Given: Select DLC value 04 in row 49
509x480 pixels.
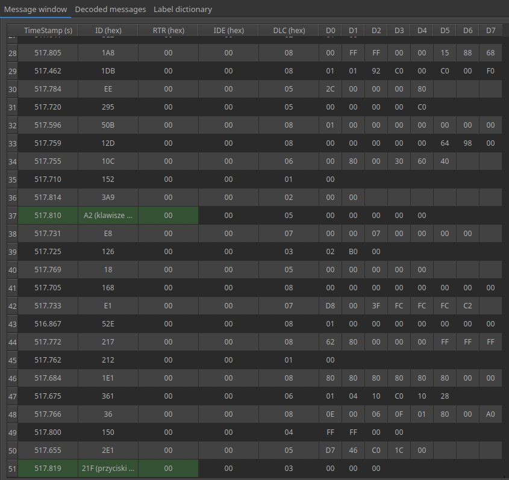Looking at the screenshot, I should tap(289, 432).
